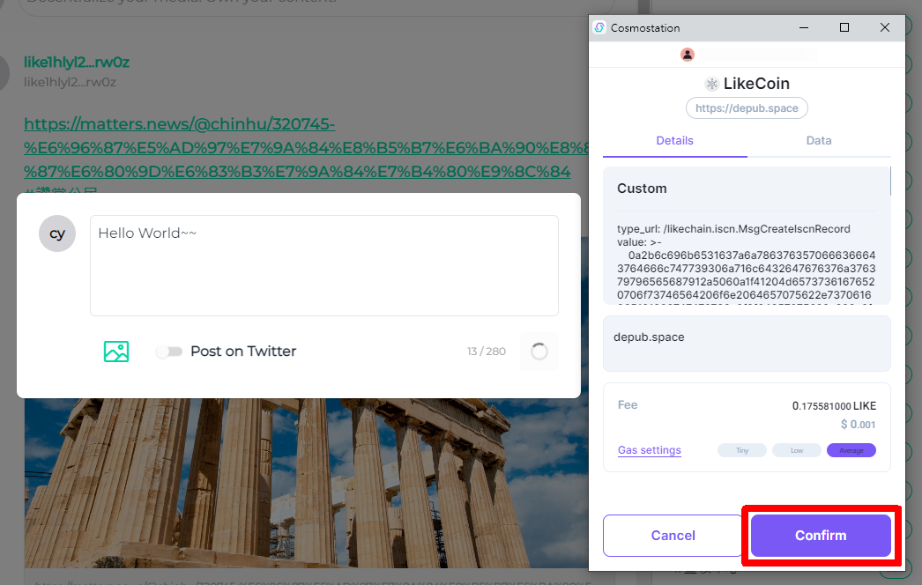Click the 'cy' user avatar
This screenshot has width=922, height=585.
click(x=57, y=233)
